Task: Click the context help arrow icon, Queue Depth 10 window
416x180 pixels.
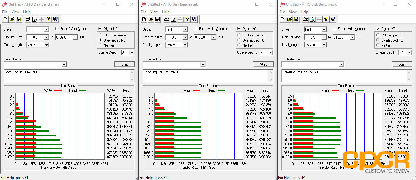Action: click(x=333, y=20)
